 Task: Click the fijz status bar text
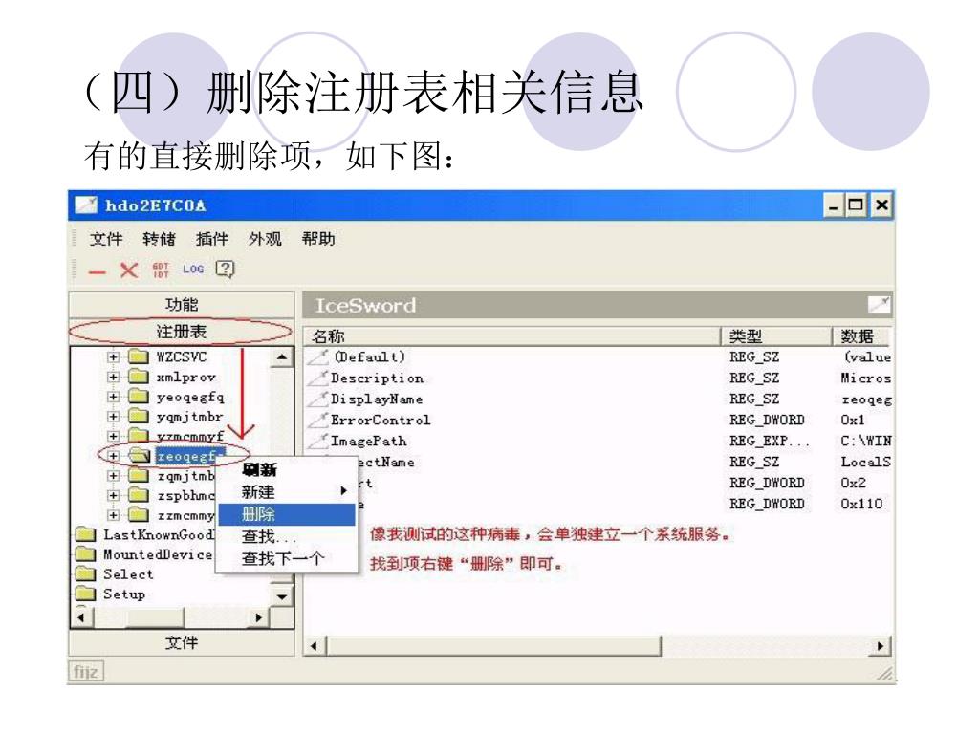[85, 672]
